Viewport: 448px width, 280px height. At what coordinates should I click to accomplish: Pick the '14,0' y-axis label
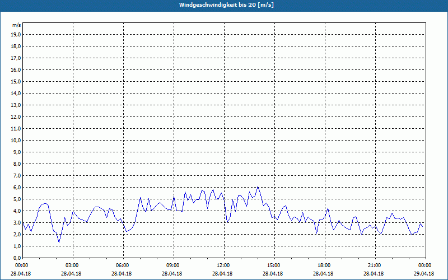16,94
